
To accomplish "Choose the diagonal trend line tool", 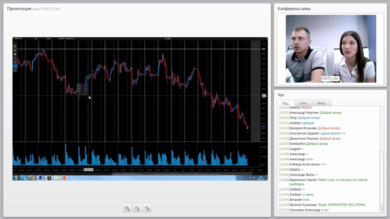I will (15, 58).
